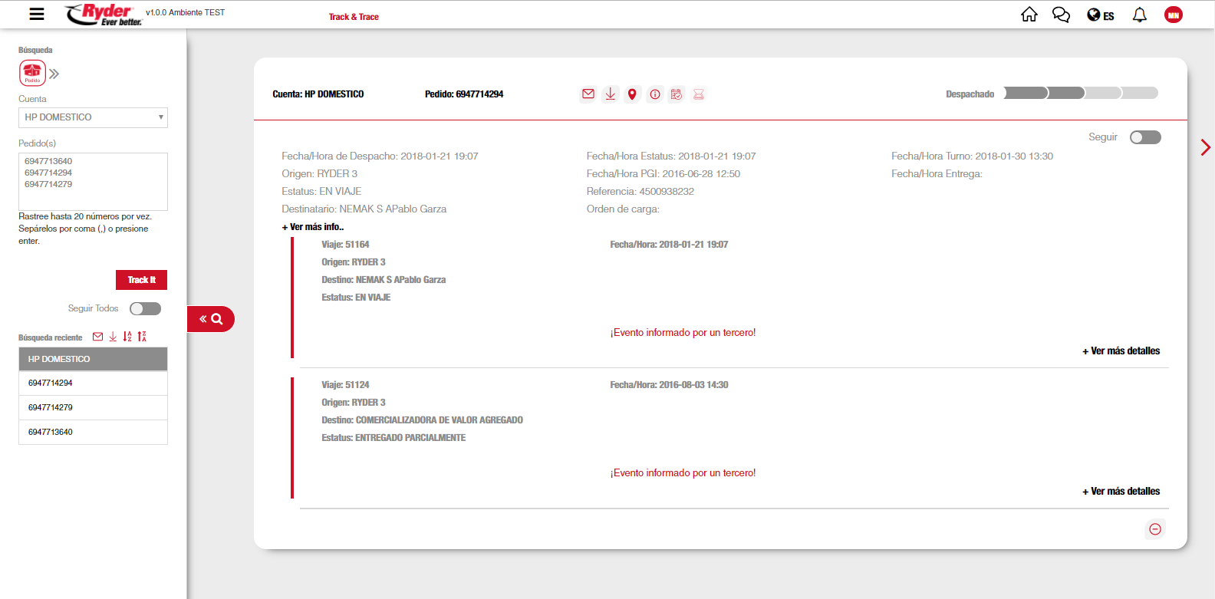The width and height of the screenshot is (1215, 599).
Task: Open the notifications bell
Action: click(x=1139, y=15)
